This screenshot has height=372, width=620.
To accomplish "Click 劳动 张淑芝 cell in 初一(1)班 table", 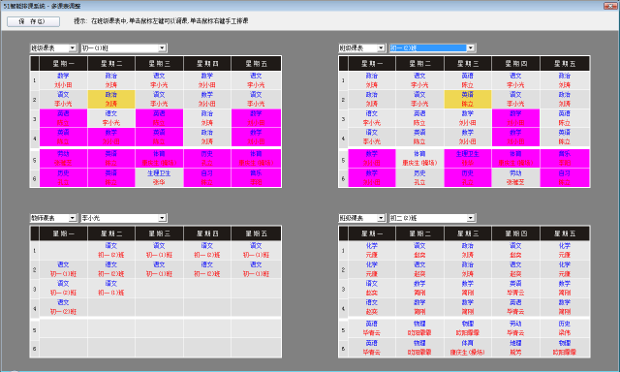I will (x=63, y=158).
